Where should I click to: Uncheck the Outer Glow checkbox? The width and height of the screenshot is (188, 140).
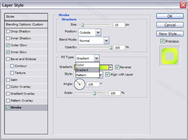point(8,45)
